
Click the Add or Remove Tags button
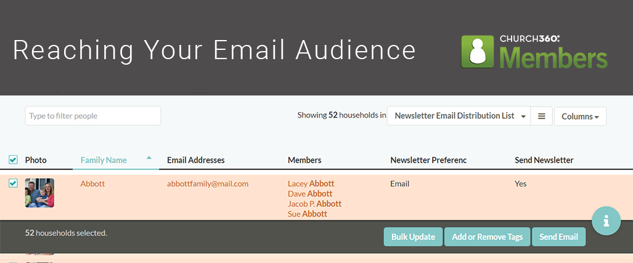[488, 237]
